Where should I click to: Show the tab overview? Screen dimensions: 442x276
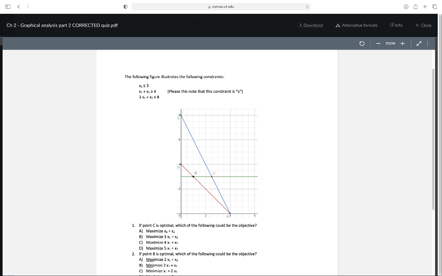435,6
